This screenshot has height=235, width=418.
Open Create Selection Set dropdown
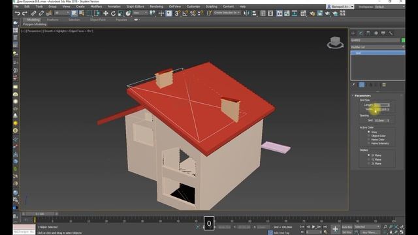click(227, 13)
